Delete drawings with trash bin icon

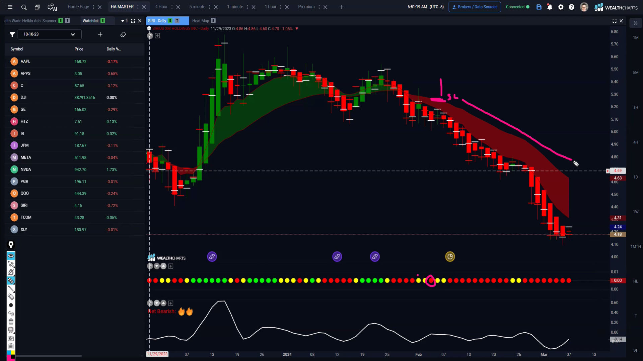tap(11, 322)
